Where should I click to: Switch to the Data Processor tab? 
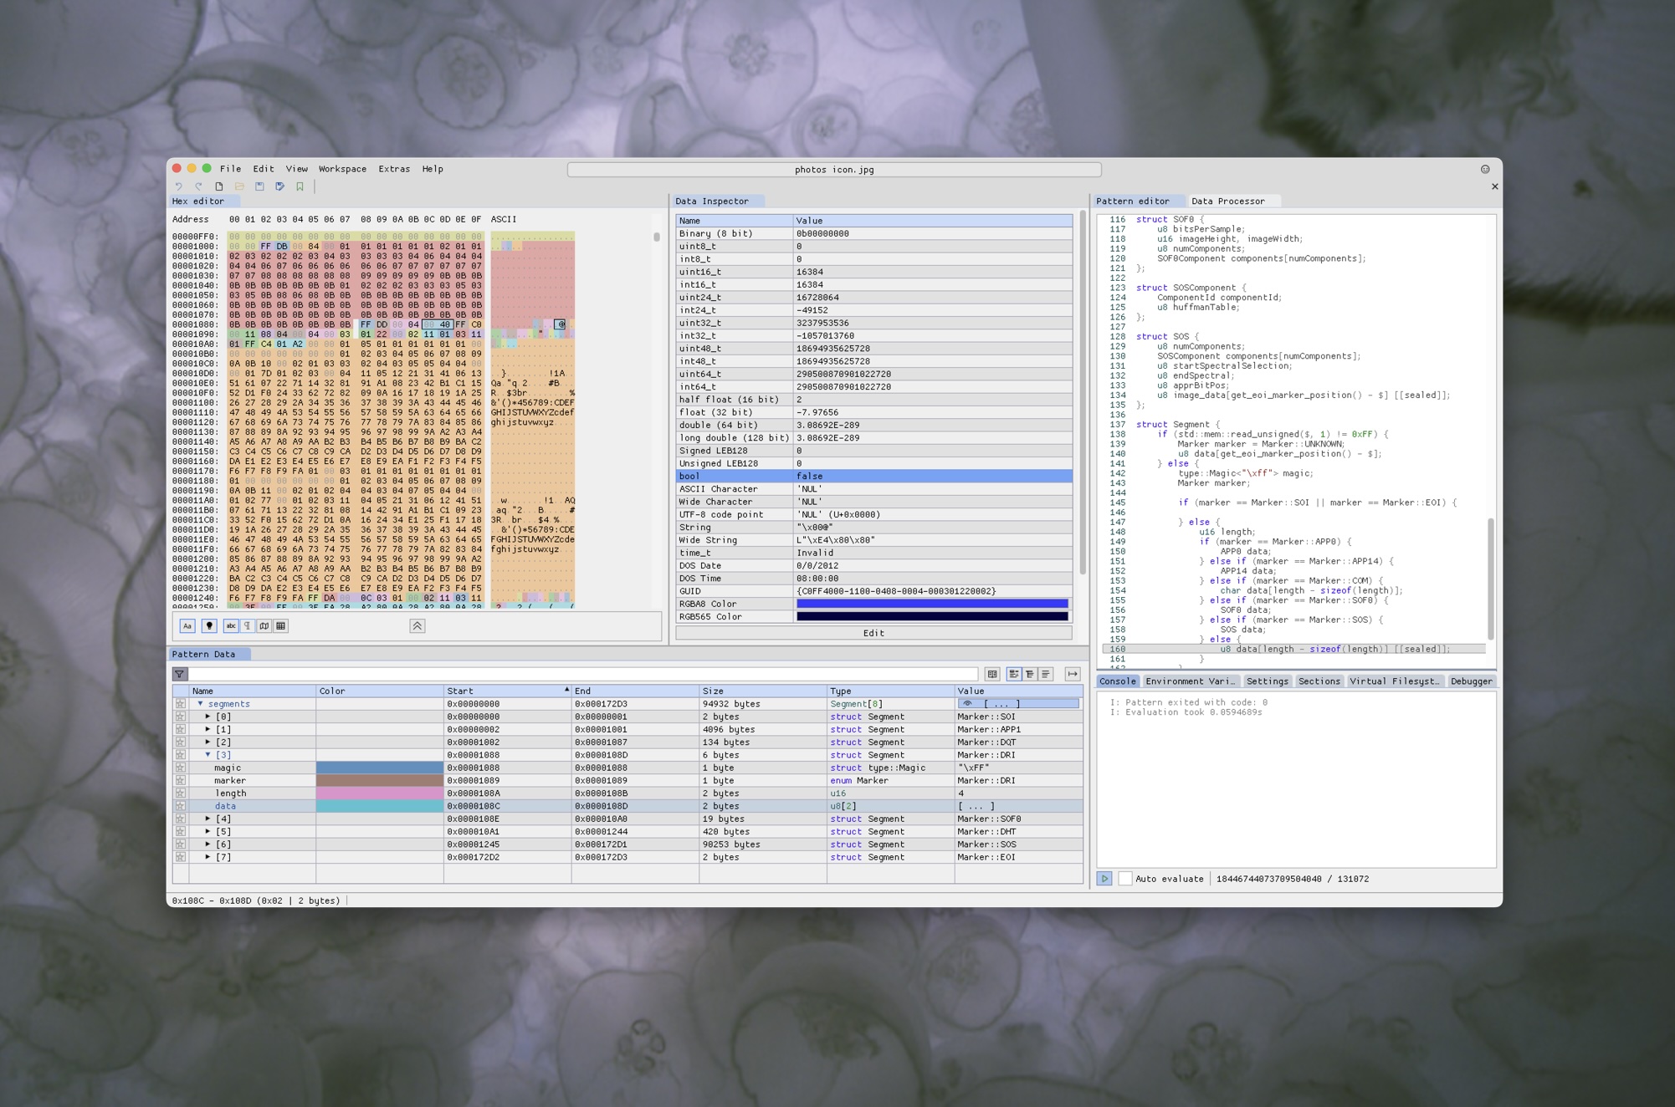(1227, 201)
